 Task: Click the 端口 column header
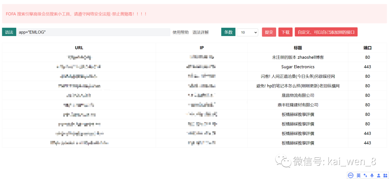[x=368, y=48]
